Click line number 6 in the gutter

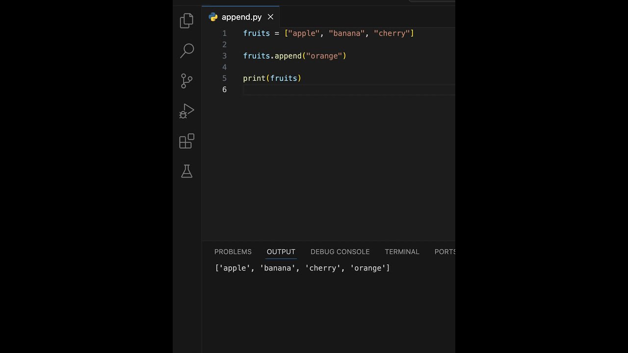225,90
